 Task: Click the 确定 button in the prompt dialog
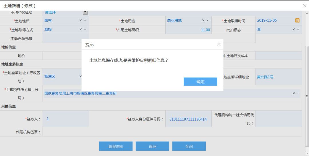point(200,82)
